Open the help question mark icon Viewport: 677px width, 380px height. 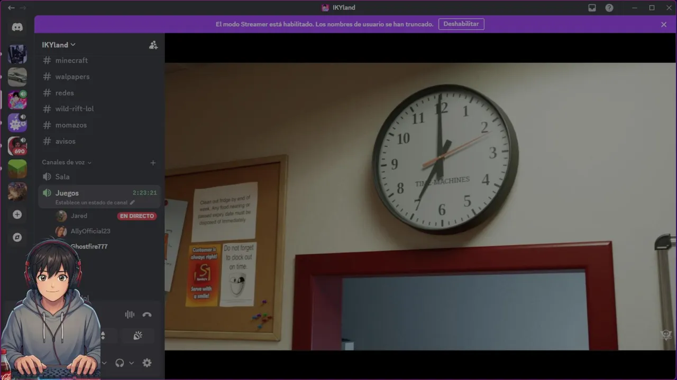(609, 8)
